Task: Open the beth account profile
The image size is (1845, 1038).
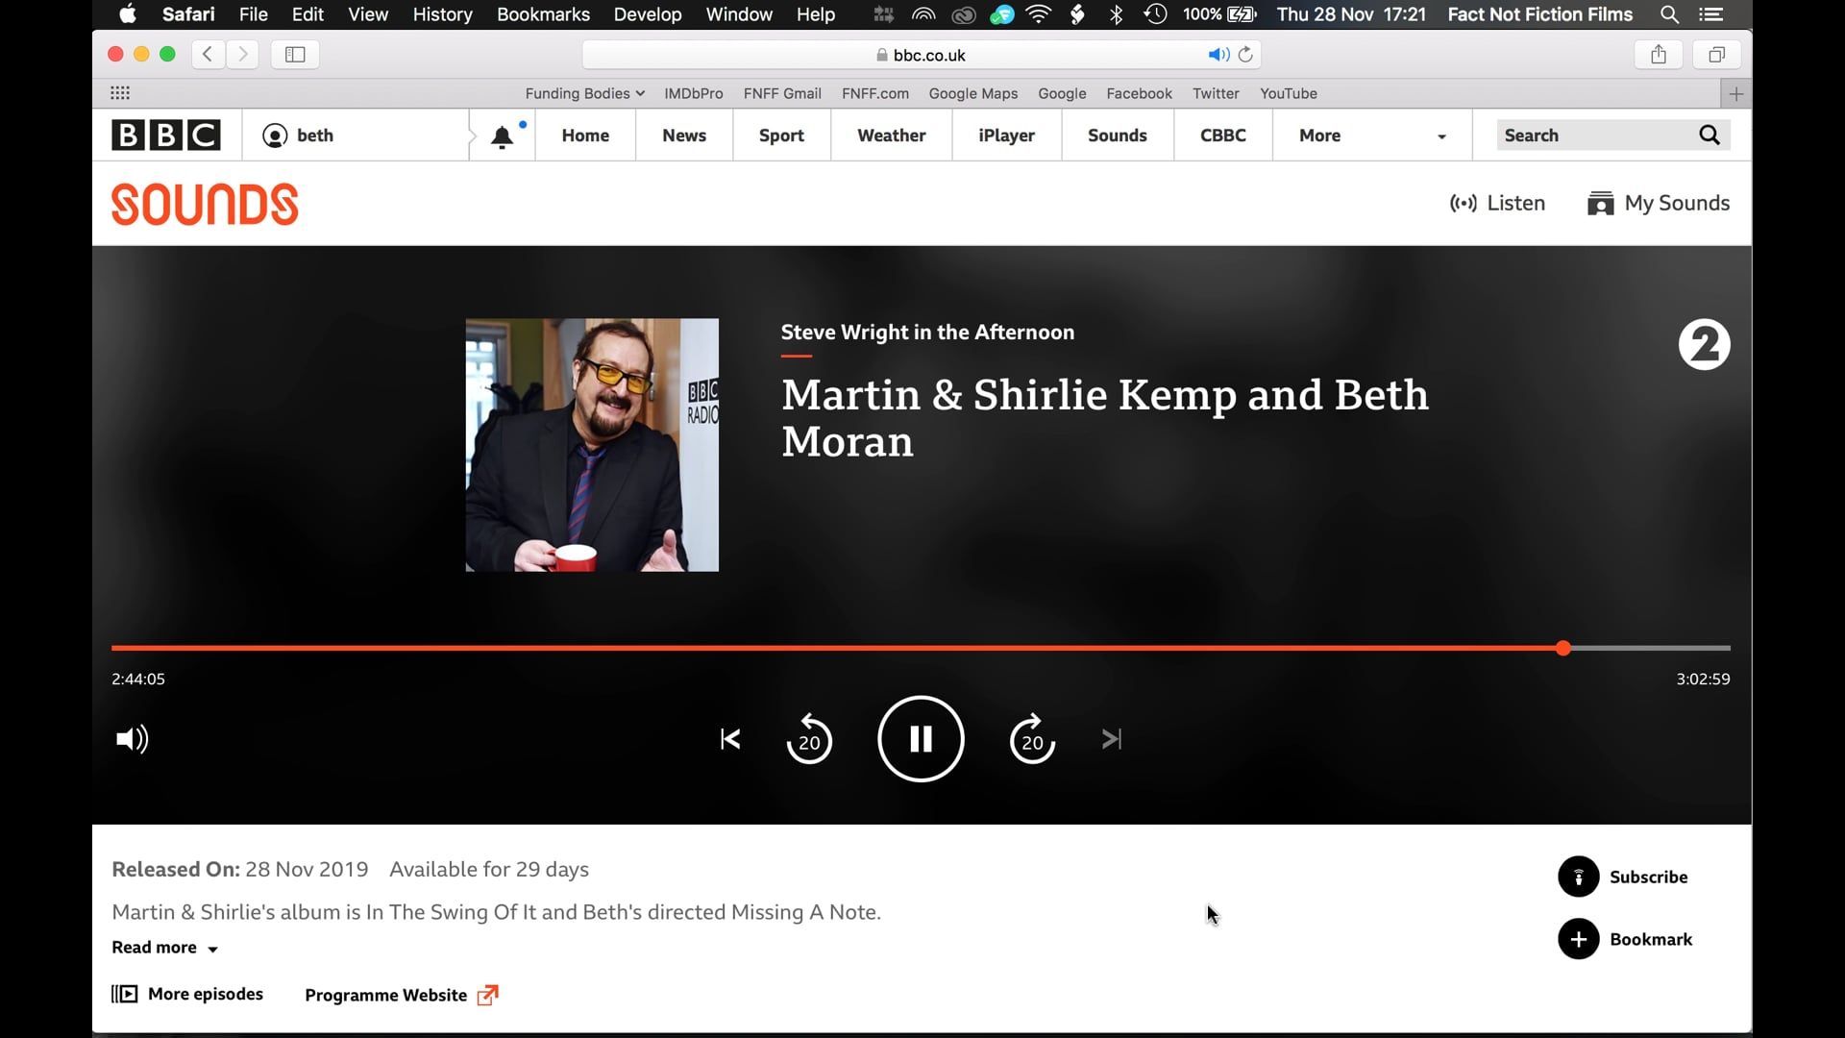Action: pos(299,136)
